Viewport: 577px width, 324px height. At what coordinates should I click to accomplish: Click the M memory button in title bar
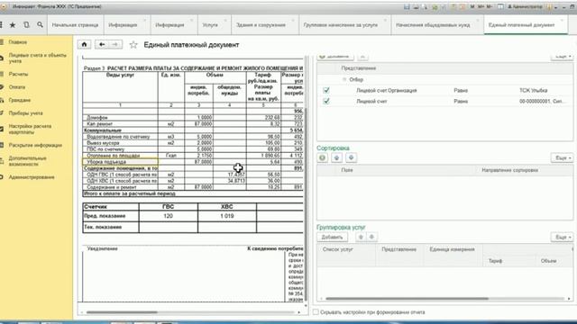tap(472, 7)
